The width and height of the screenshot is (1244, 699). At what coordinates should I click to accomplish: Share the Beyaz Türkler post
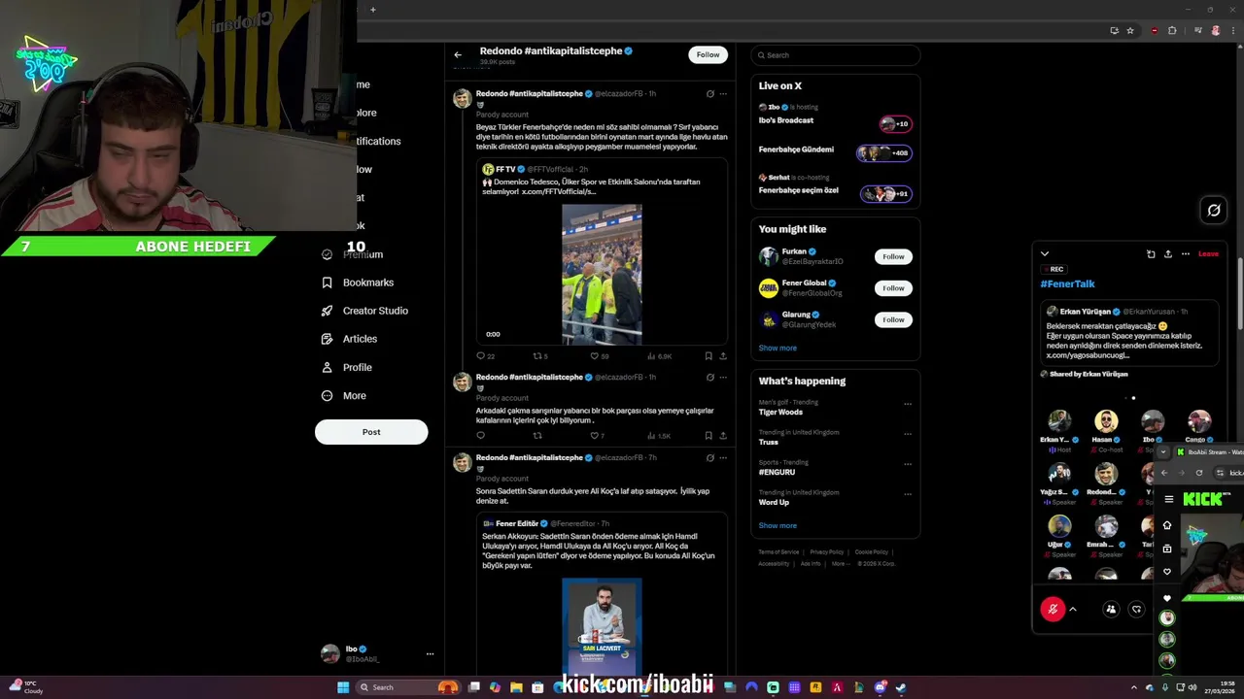point(722,356)
